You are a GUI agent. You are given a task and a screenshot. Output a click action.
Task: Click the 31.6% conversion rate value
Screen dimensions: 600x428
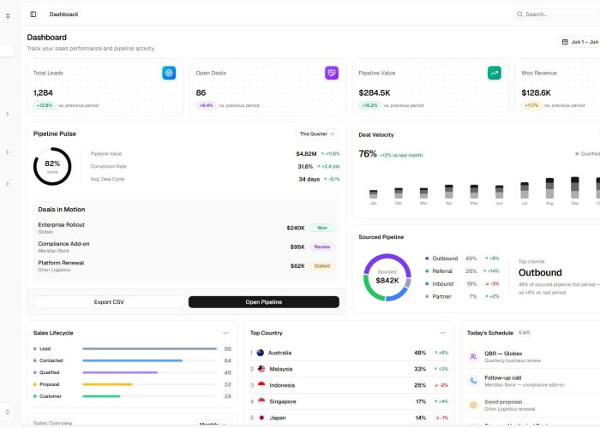click(x=305, y=166)
